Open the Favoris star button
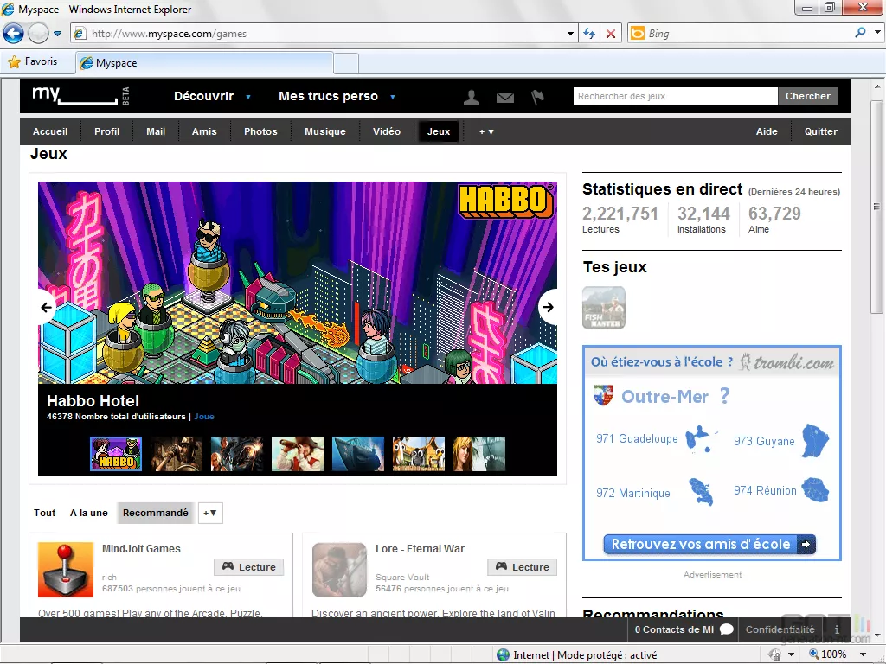The width and height of the screenshot is (886, 664). click(x=33, y=61)
